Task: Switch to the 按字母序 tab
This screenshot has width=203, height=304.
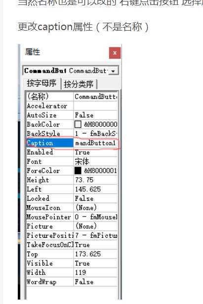Action: coord(41,84)
